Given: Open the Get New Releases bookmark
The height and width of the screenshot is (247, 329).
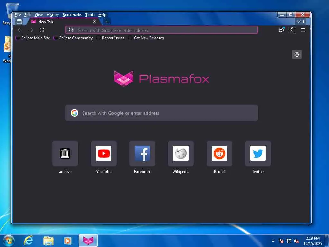Looking at the screenshot, I should tap(146, 38).
